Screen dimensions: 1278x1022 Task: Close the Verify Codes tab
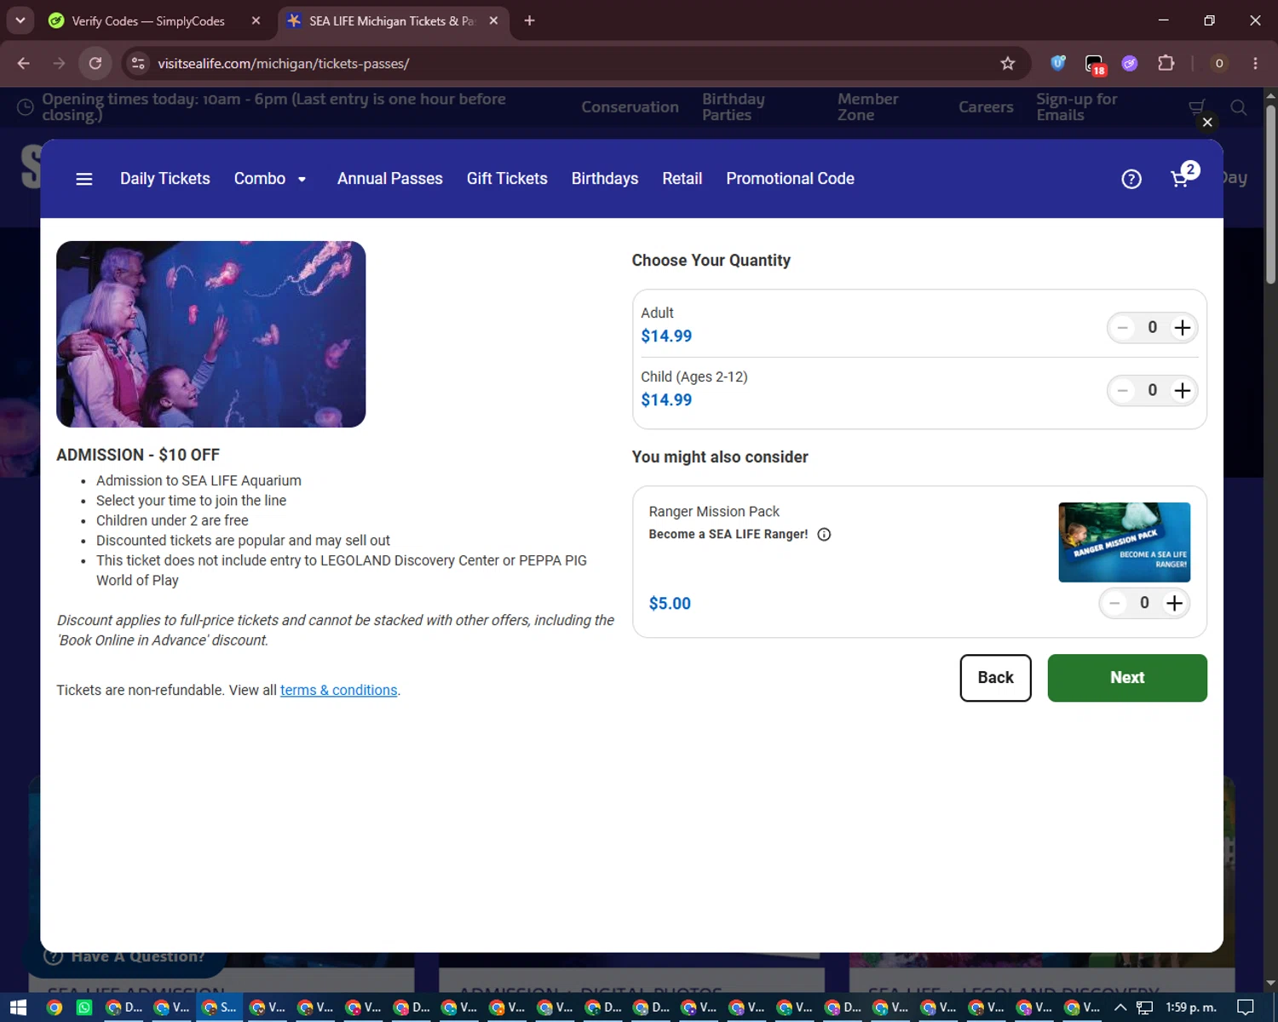[x=256, y=20]
